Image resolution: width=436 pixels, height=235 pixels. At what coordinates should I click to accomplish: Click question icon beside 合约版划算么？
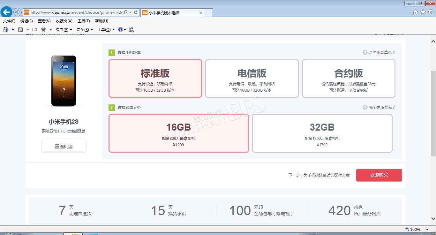coord(365,52)
